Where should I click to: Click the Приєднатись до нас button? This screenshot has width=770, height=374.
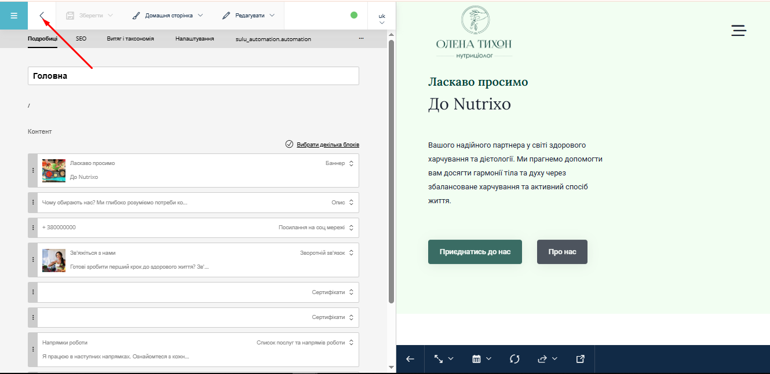click(475, 252)
